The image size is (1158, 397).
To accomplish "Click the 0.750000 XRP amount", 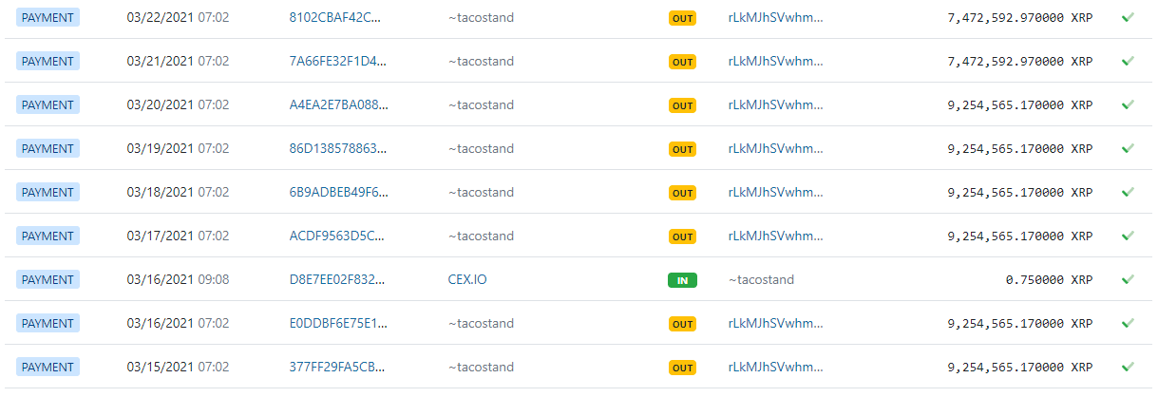I will pos(1048,280).
